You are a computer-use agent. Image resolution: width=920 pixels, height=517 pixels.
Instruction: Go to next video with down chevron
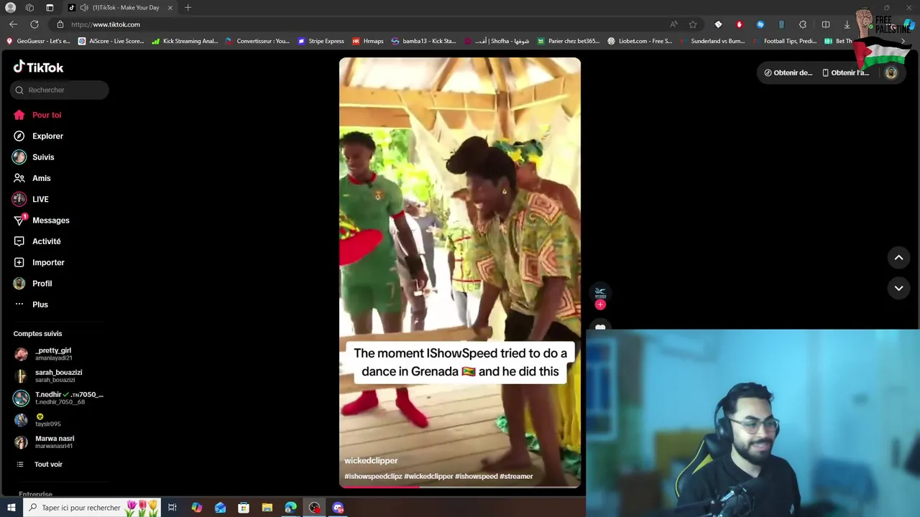(898, 288)
